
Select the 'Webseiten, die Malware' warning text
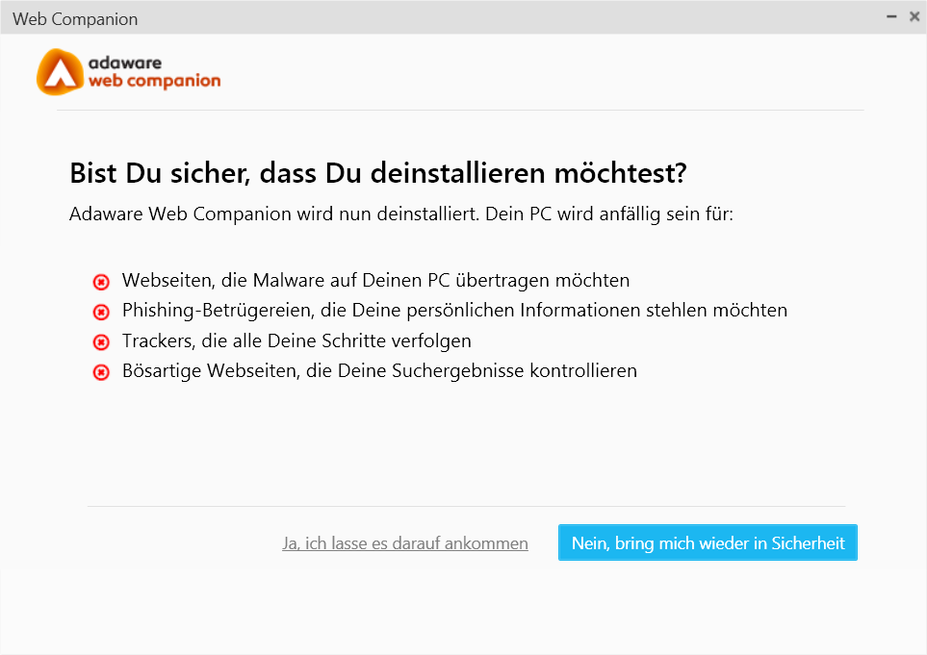point(376,280)
